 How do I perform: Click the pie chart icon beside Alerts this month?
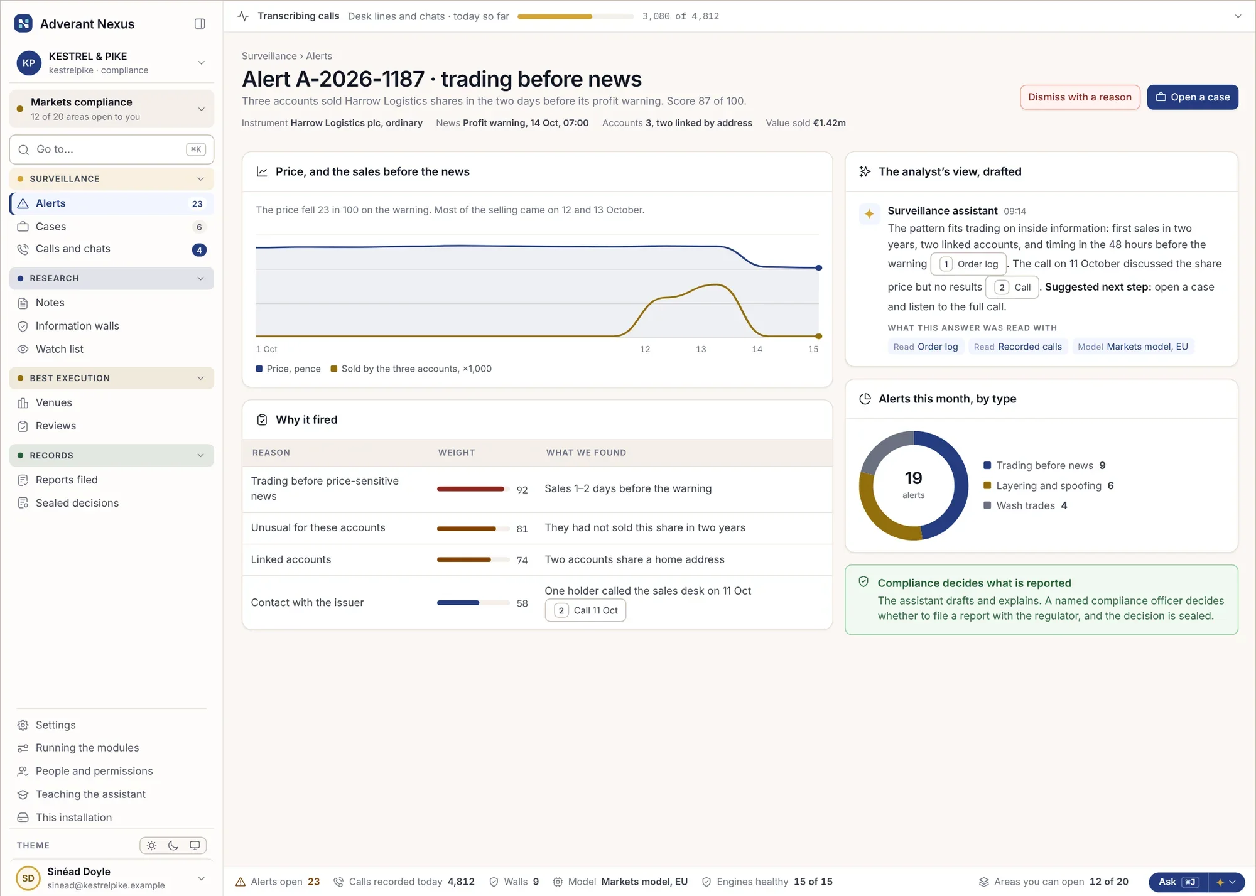[865, 399]
